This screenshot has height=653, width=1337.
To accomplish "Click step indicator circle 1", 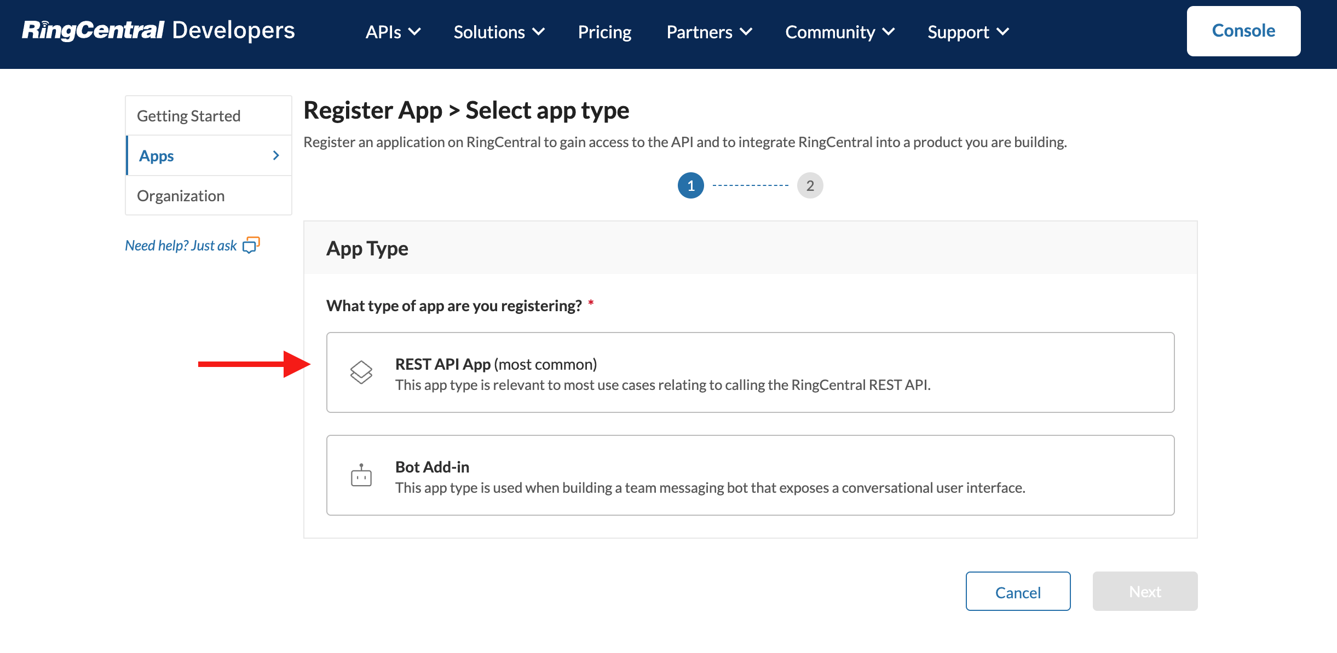I will tap(691, 185).
